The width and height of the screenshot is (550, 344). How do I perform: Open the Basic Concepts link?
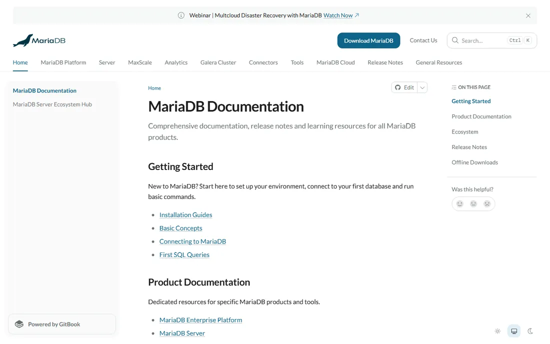[x=180, y=228]
